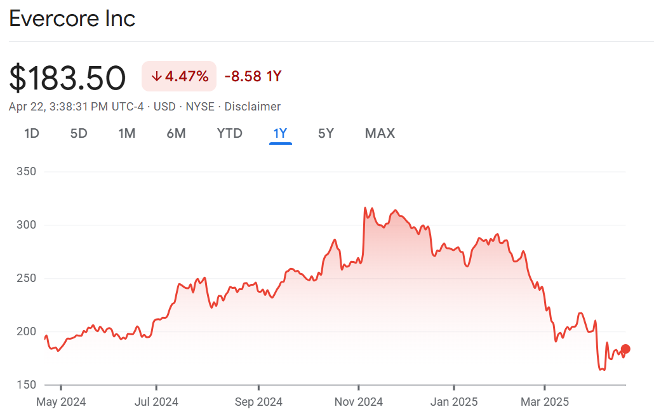
Task: Click the red current-price dot on chart
Action: point(625,349)
